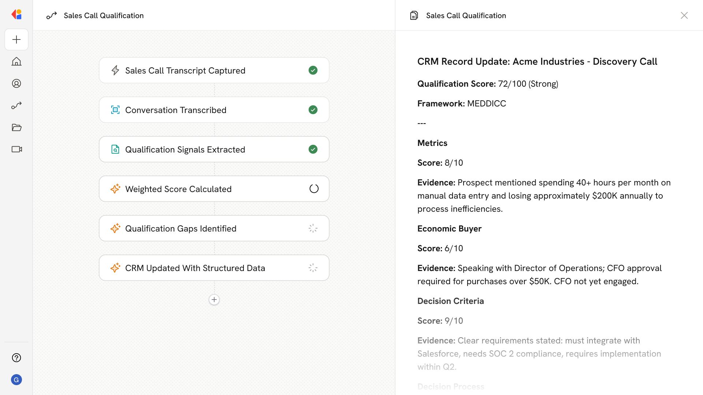The image size is (703, 395).
Task: Click green checkmark on Sales Call Transcript Captured
Action: [x=313, y=70]
